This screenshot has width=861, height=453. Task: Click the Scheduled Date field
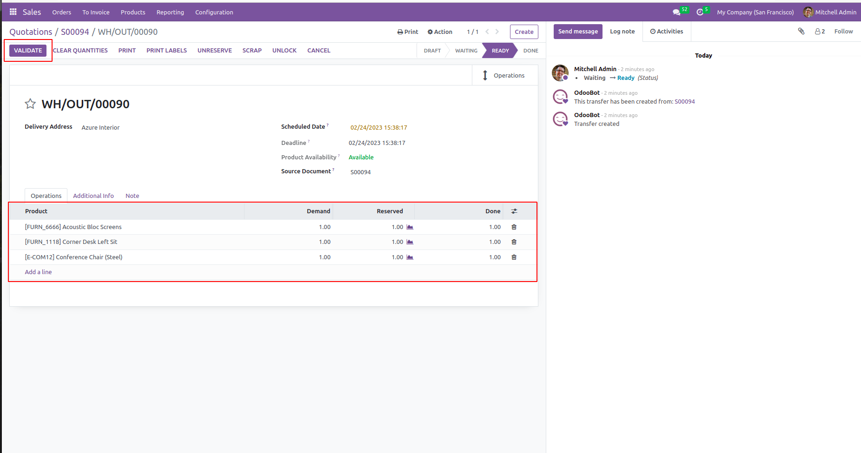378,128
